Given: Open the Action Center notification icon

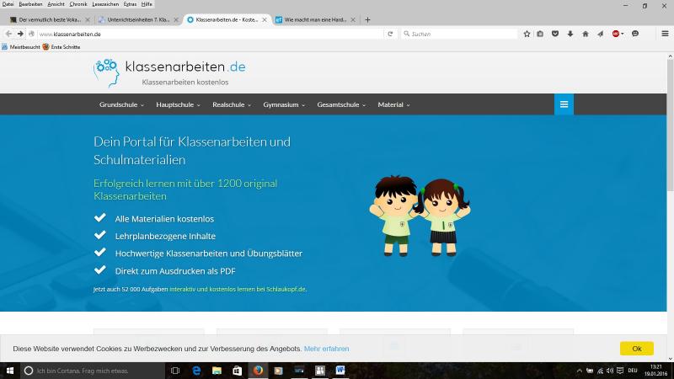Looking at the screenshot, I should click(x=620, y=371).
